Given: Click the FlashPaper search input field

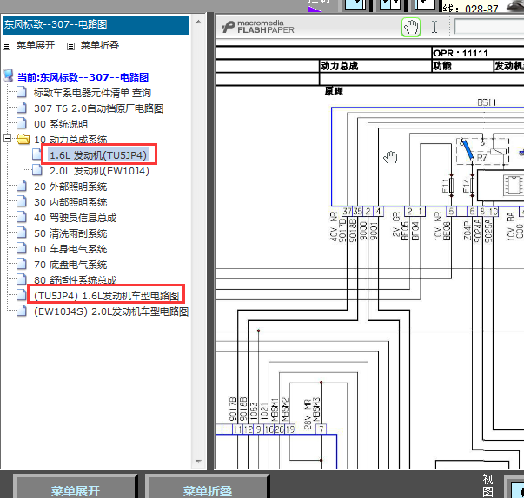Looking at the screenshot, I should pos(489,26).
